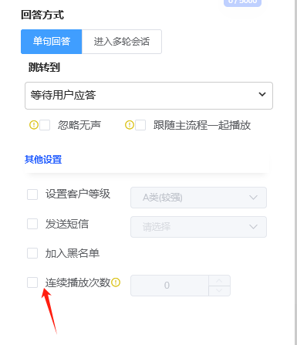Click the info icon beside 忽略无声
This screenshot has height=345, width=297.
[34, 125]
